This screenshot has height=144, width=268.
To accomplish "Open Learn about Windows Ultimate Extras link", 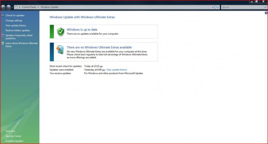I will click(21, 45).
